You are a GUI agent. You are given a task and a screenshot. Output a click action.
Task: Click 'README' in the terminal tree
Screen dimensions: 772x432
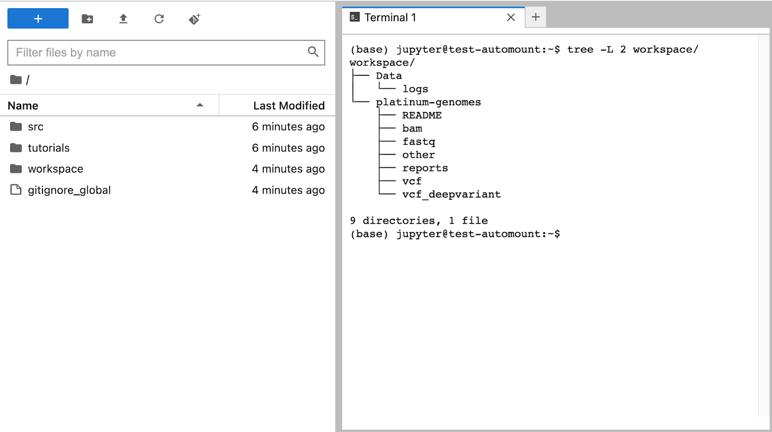coord(422,115)
